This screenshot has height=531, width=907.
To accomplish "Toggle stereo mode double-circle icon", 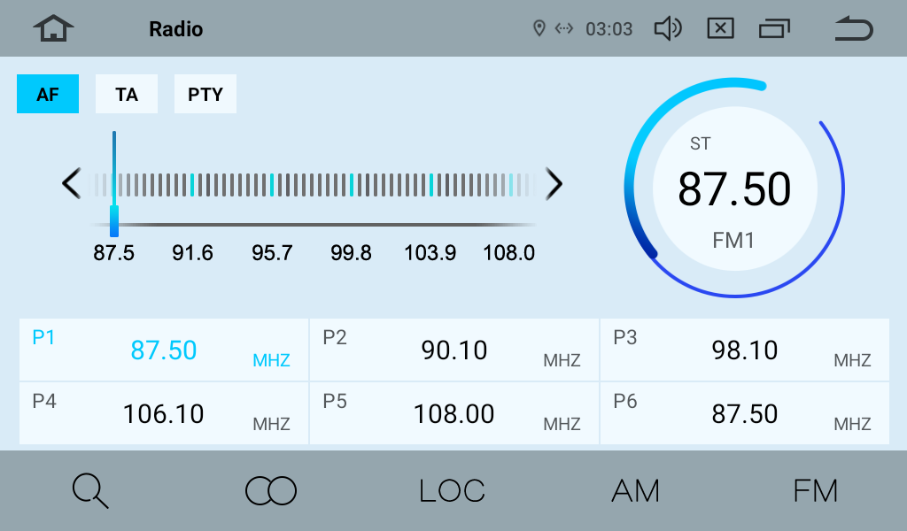I will 271,490.
